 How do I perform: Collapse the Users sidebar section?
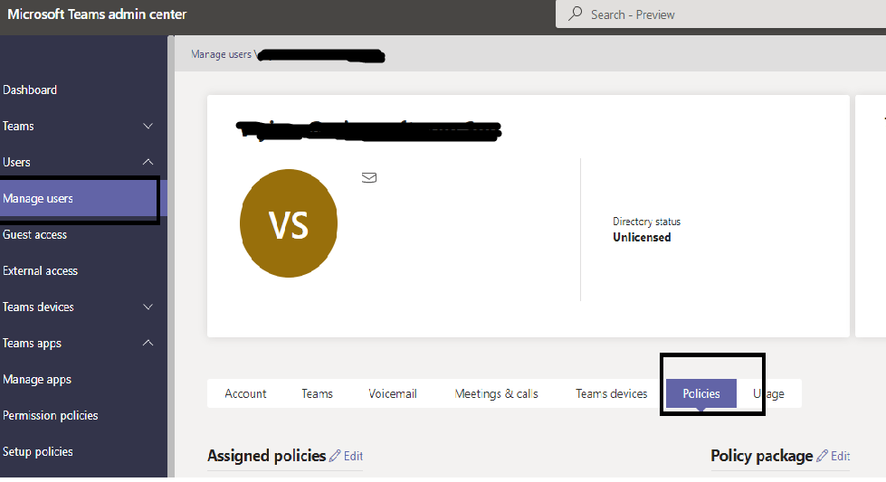pos(148,162)
